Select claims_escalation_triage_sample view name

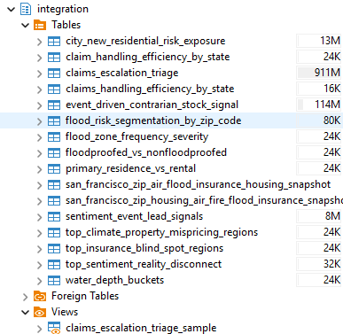coord(141,328)
